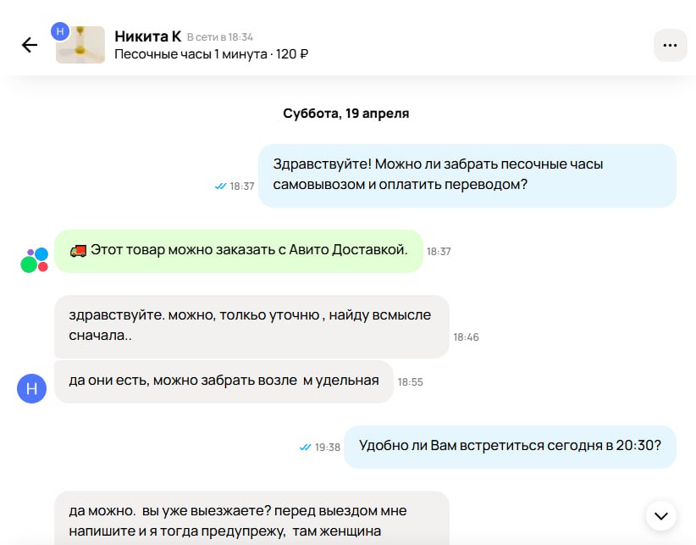Open the hourglass listing thumbnail

tap(80, 45)
